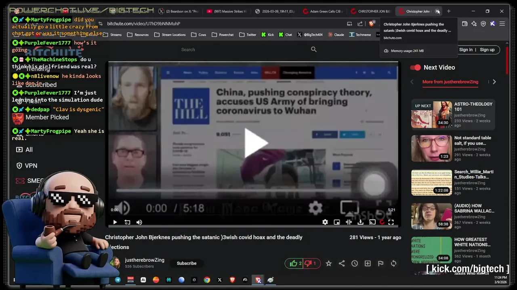
Task: Open Brave Leo AI sparkle icon
Action: (474, 24)
